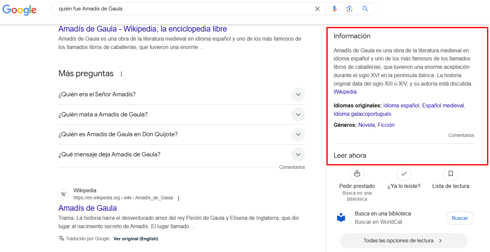Open Google Lens image search icon
Image resolution: width=490 pixels, height=252 pixels.
pyautogui.click(x=350, y=9)
